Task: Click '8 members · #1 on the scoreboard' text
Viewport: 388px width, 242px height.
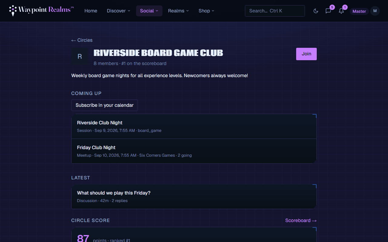Action: [130, 64]
